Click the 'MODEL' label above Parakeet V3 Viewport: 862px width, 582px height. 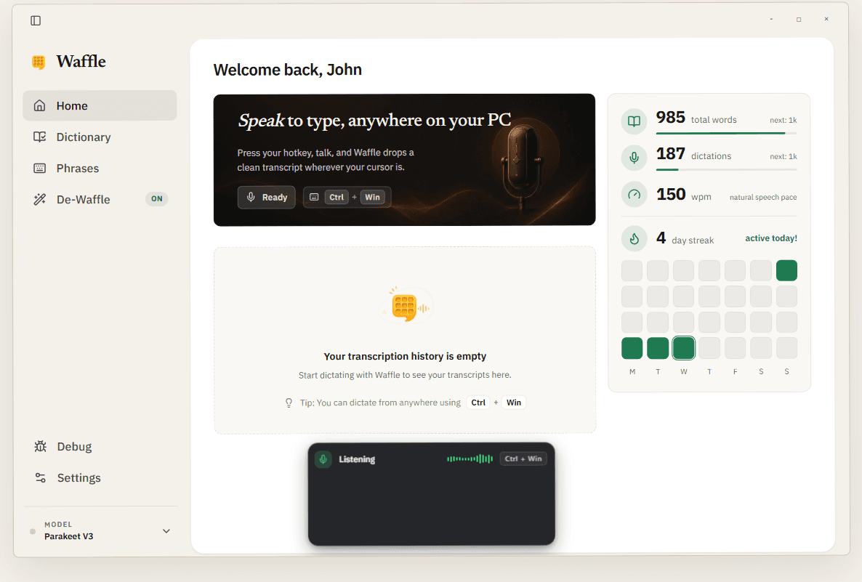[x=58, y=525]
